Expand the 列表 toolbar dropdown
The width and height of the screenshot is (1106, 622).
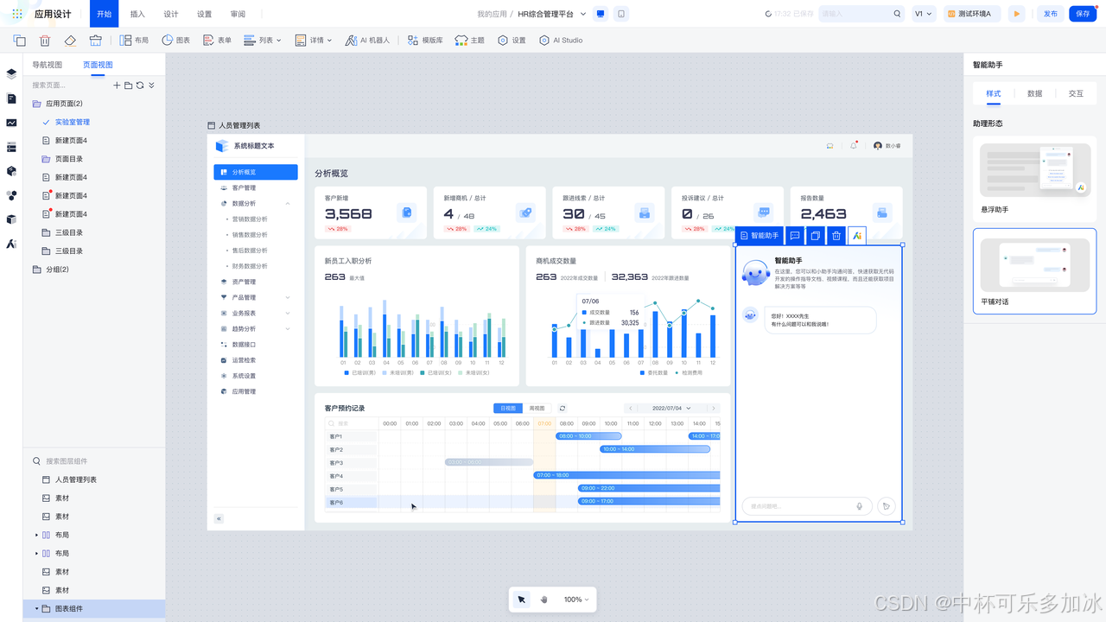tap(263, 41)
